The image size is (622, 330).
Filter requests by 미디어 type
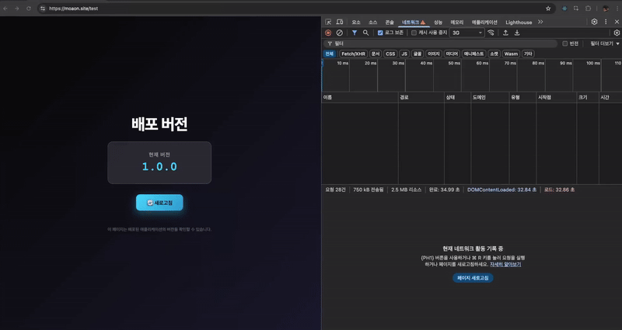tap(452, 54)
